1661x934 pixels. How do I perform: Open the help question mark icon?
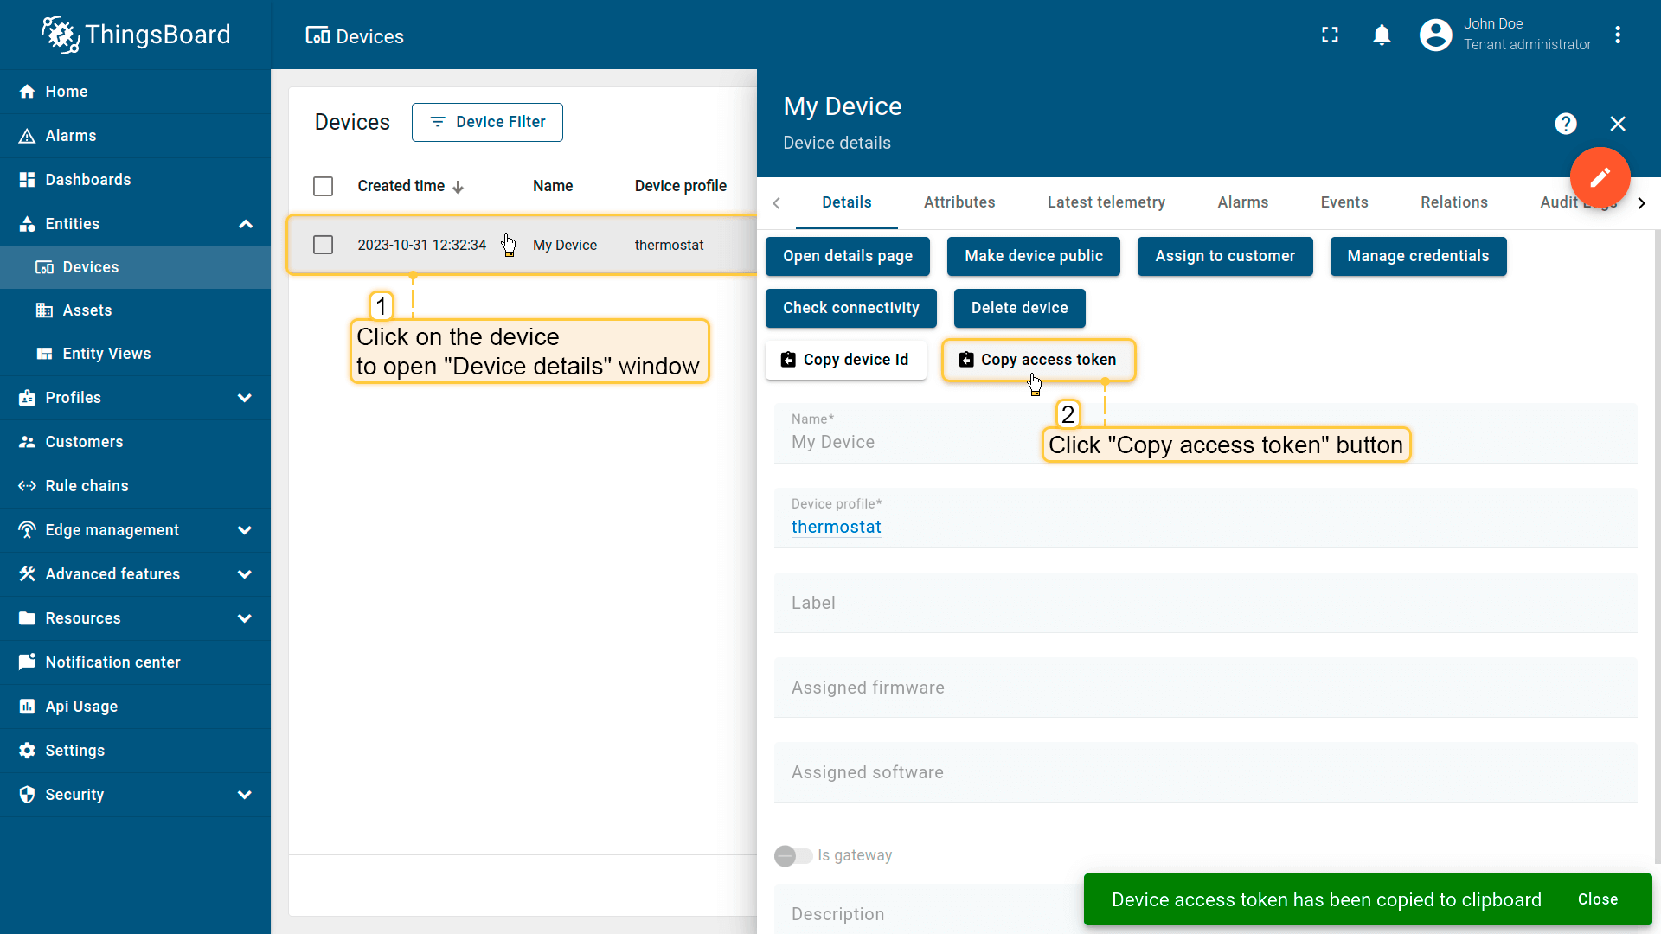coord(1565,124)
